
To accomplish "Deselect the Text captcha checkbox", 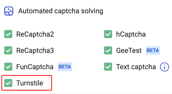I will click(108, 67).
